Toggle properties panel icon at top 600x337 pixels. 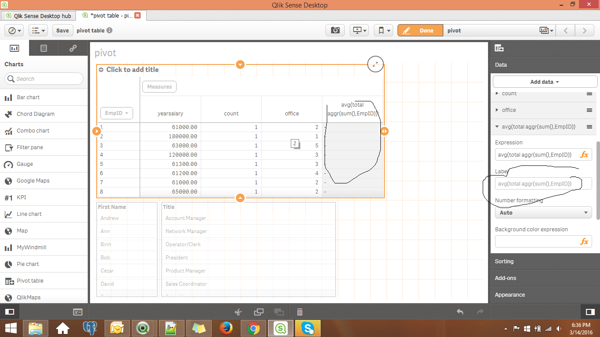coord(499,48)
